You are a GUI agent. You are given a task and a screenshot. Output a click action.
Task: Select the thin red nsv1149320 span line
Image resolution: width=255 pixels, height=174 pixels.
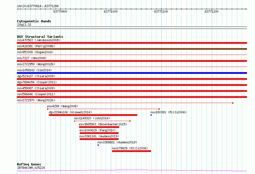[102, 121]
